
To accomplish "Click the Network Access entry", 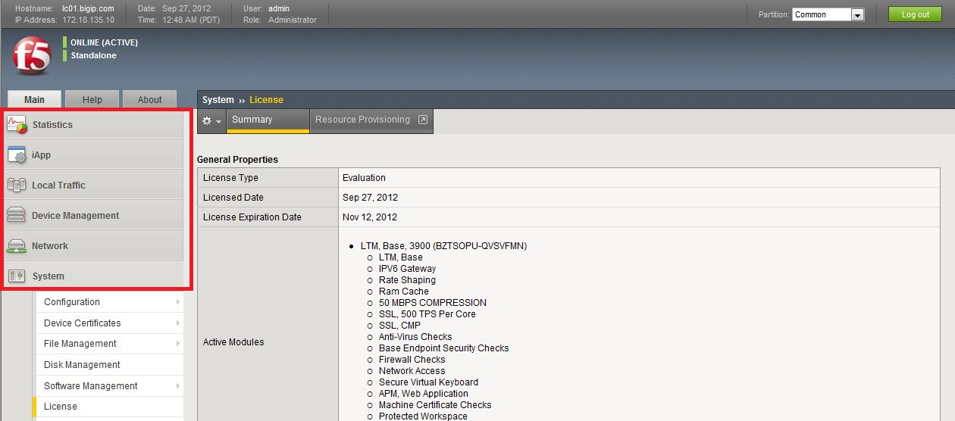I will 412,371.
